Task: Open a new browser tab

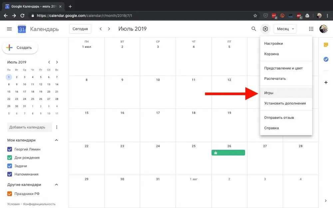Action: (x=70, y=7)
